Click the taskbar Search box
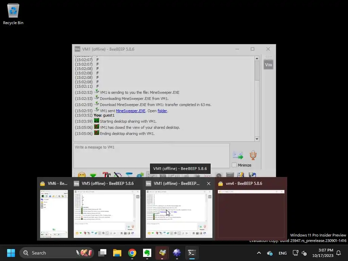Screen dimensions: 348x261 [57, 253]
